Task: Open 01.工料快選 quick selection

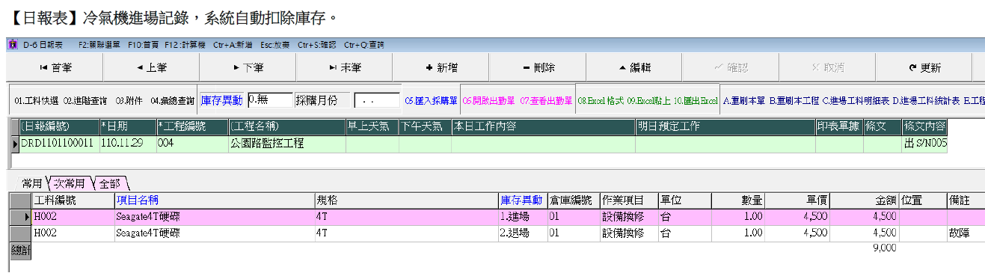Action: (x=36, y=100)
